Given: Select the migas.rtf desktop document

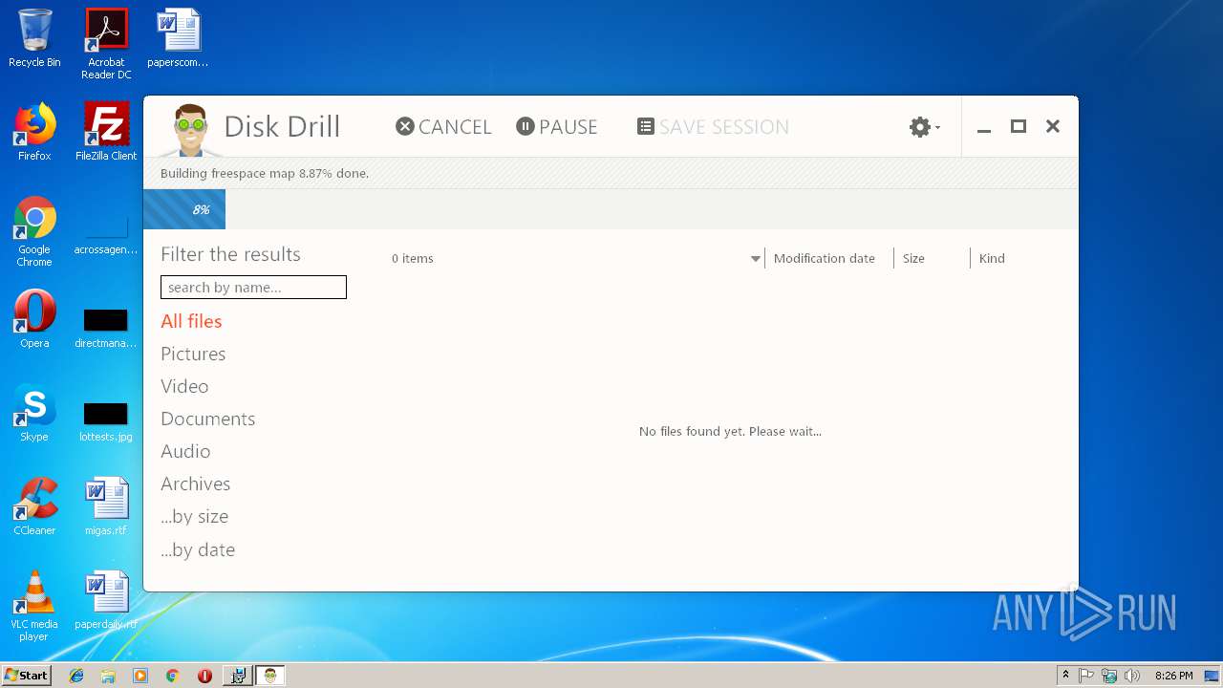Looking at the screenshot, I should [106, 506].
